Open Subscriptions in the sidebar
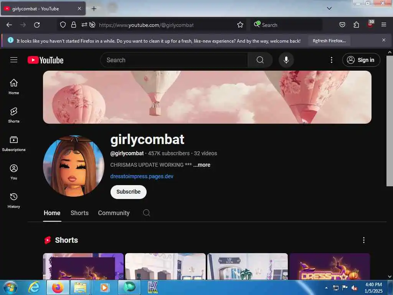The height and width of the screenshot is (295, 393). click(x=14, y=144)
